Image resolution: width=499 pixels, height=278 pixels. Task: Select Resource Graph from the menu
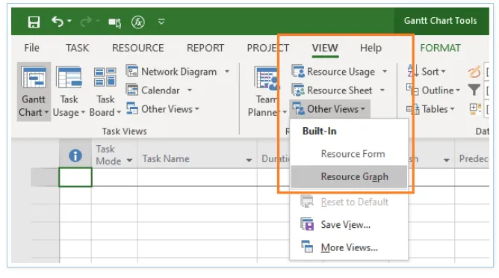tap(349, 176)
